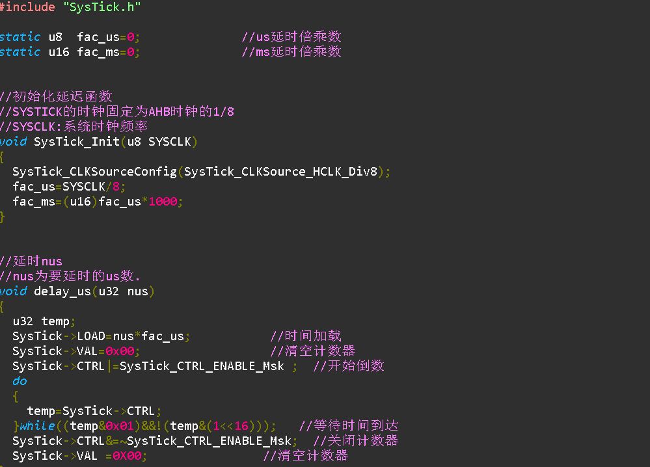Click the //初始化延迟函数 comment
The height and width of the screenshot is (467, 650).
coord(57,96)
